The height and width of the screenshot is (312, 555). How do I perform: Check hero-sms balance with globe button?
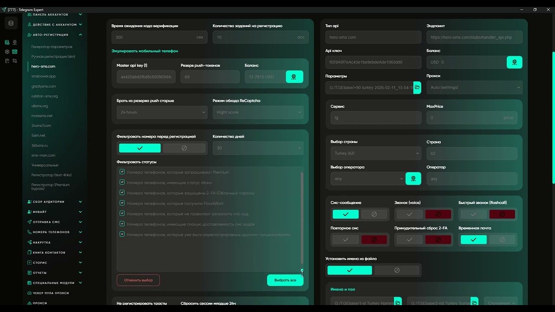click(x=514, y=62)
